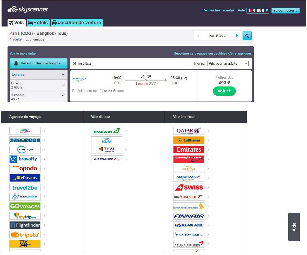Choose the Opodo travel agency logo

[25, 169]
